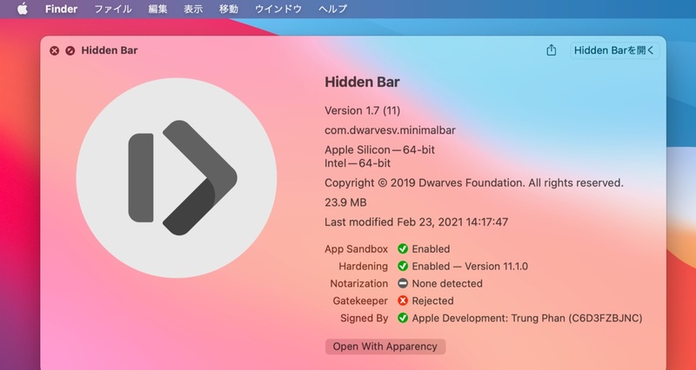Close the Hidden Bar preview window

pyautogui.click(x=54, y=50)
